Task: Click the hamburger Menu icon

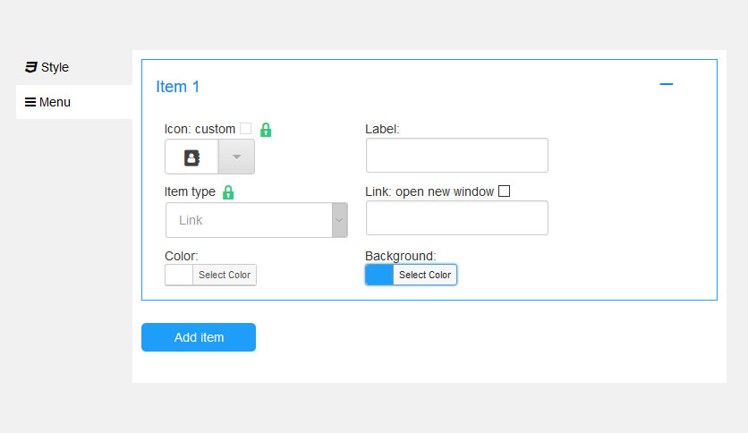Action: (30, 102)
